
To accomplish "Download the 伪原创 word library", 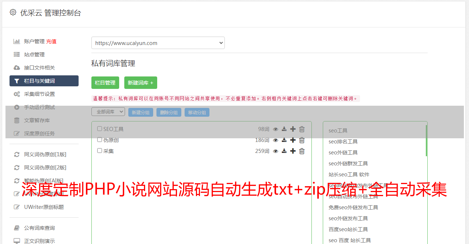I will tap(284, 140).
